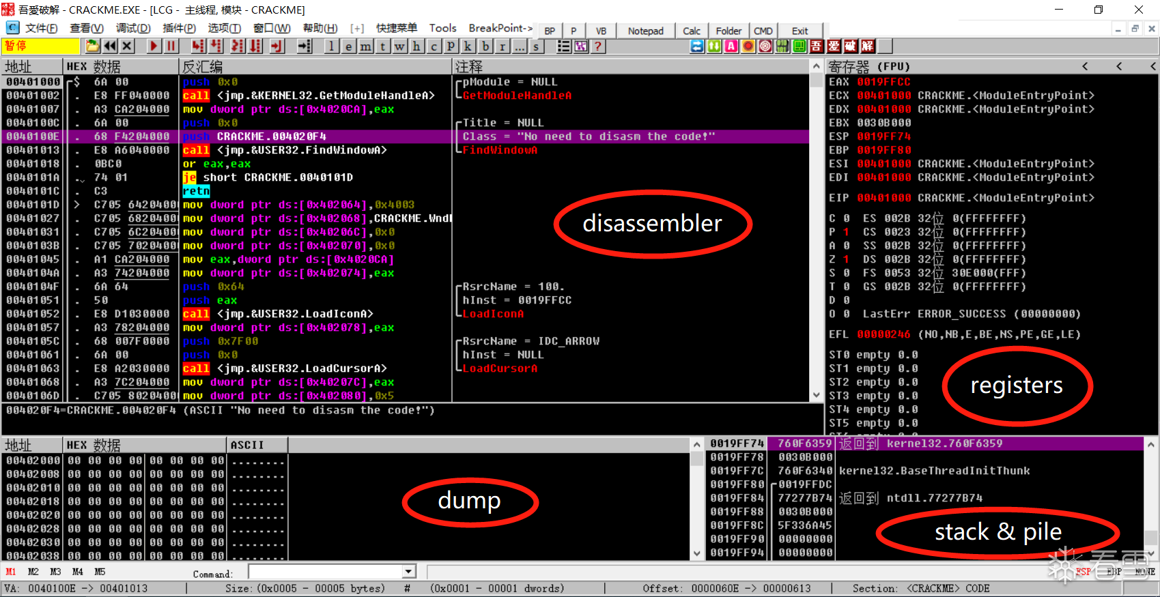This screenshot has height=597, width=1160.
Task: Click the pink letter A plugin icon
Action: coord(731,46)
